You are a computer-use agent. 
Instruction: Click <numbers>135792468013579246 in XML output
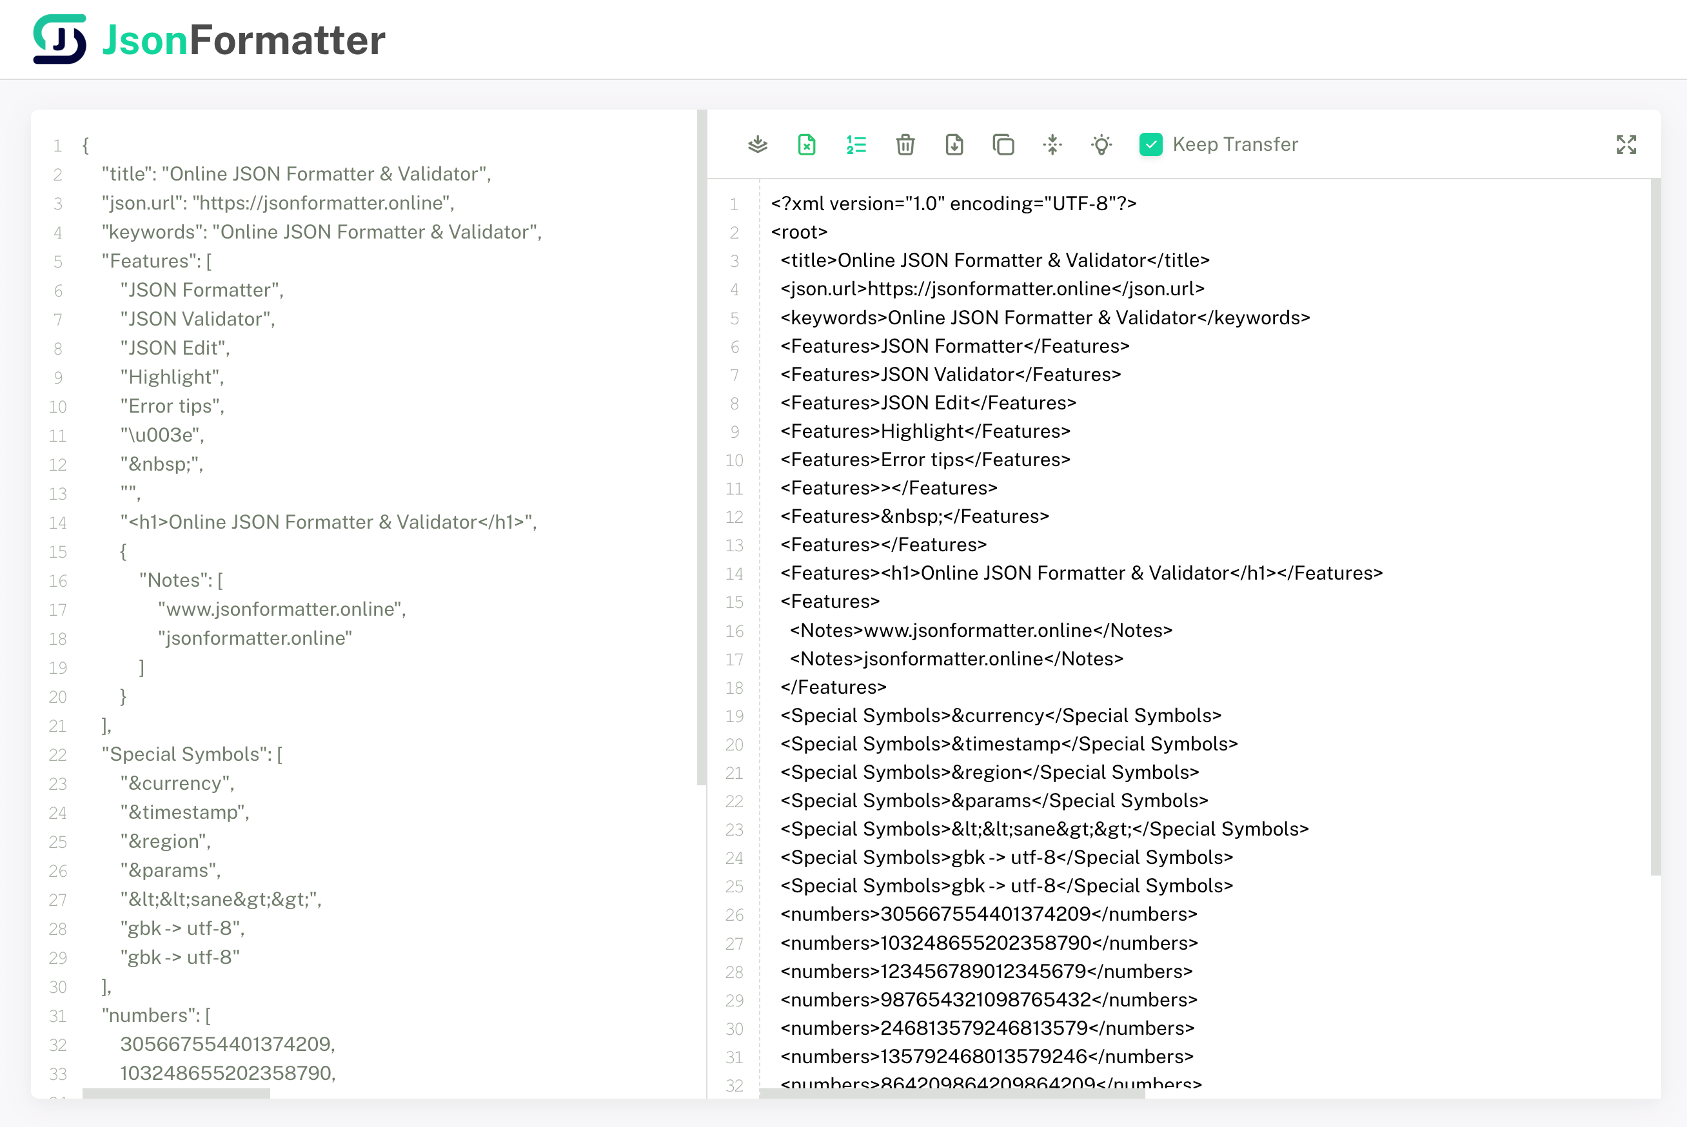(x=987, y=1057)
